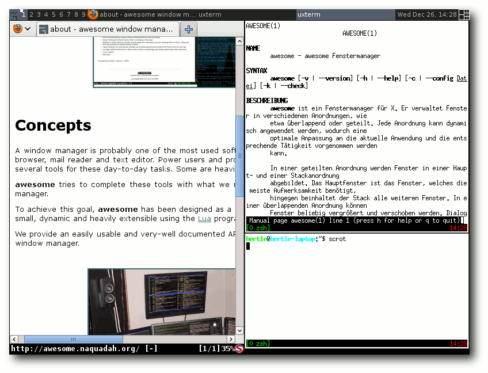Switch to workspace tag 5

[54, 14]
